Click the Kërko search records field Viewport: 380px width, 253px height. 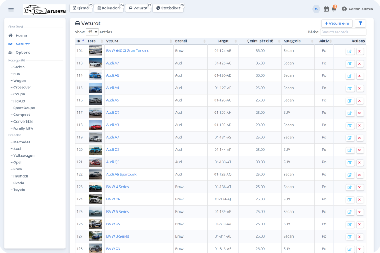coord(343,32)
